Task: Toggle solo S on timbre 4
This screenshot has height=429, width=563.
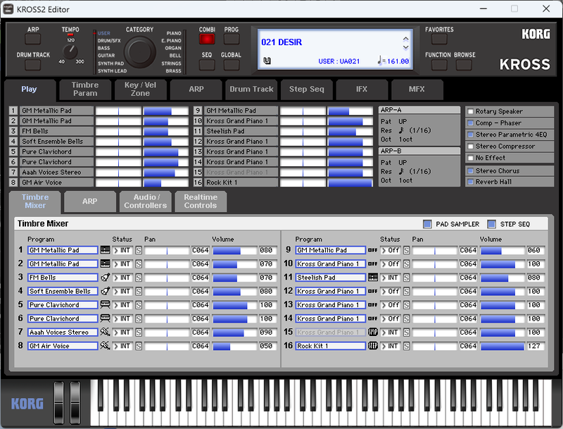Action: coord(139,292)
